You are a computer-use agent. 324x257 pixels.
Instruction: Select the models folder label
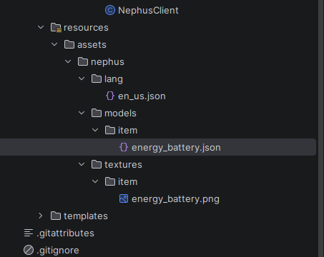[120, 114]
